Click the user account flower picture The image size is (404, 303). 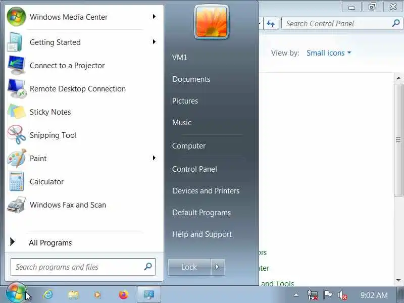coord(212,22)
